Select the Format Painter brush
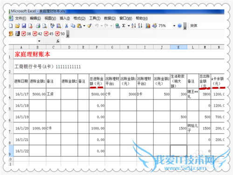This screenshot has width=233, height=175. [x=89, y=26]
